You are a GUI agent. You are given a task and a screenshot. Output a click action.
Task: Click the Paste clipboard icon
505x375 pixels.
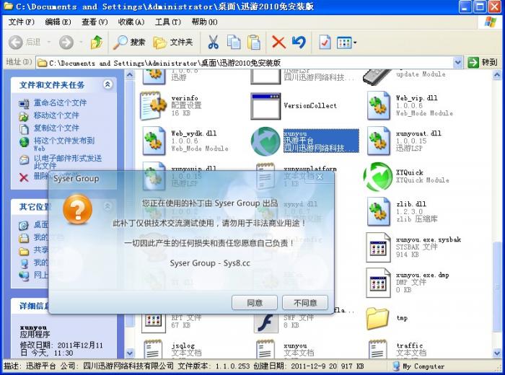tap(254, 42)
